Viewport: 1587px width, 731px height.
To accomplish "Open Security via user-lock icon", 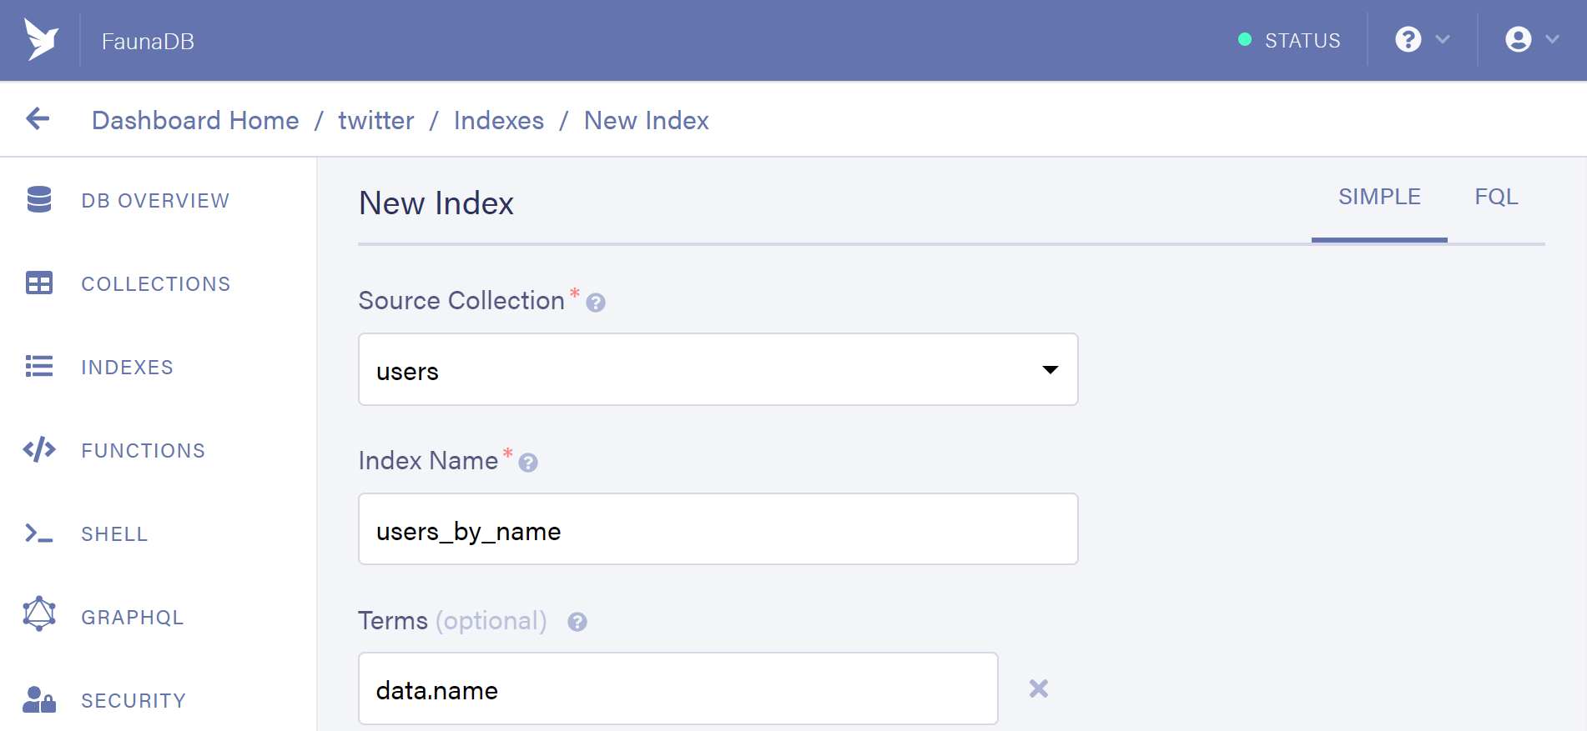I will pos(39,700).
